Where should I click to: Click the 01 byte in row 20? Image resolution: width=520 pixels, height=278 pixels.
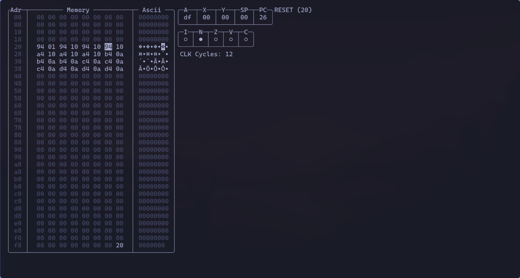coord(52,47)
